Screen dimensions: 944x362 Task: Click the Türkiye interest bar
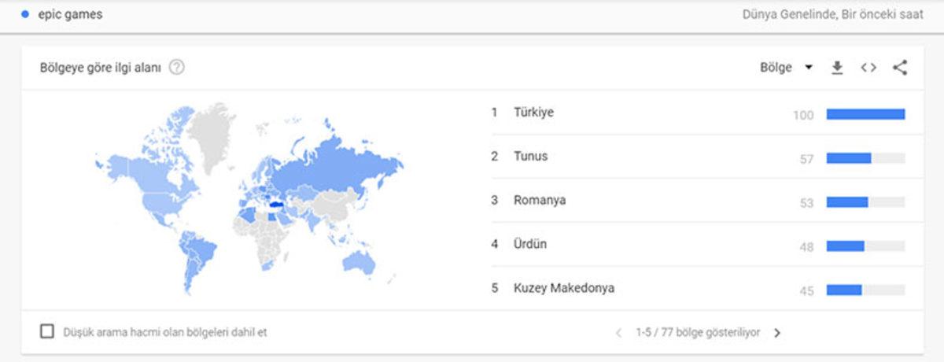tap(865, 114)
